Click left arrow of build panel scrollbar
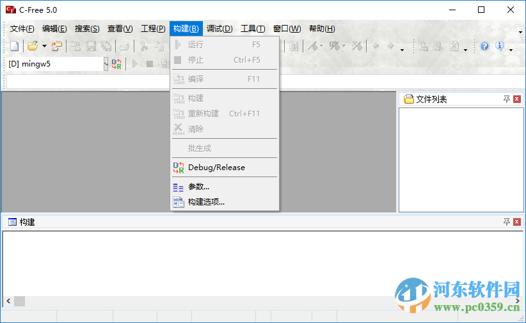526x323 pixels. pos(8,301)
